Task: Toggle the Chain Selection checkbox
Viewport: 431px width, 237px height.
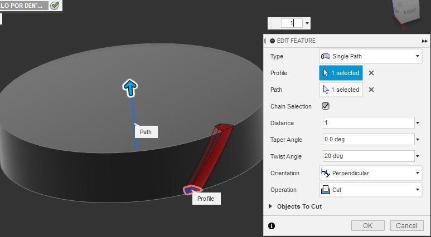Action: [x=326, y=106]
